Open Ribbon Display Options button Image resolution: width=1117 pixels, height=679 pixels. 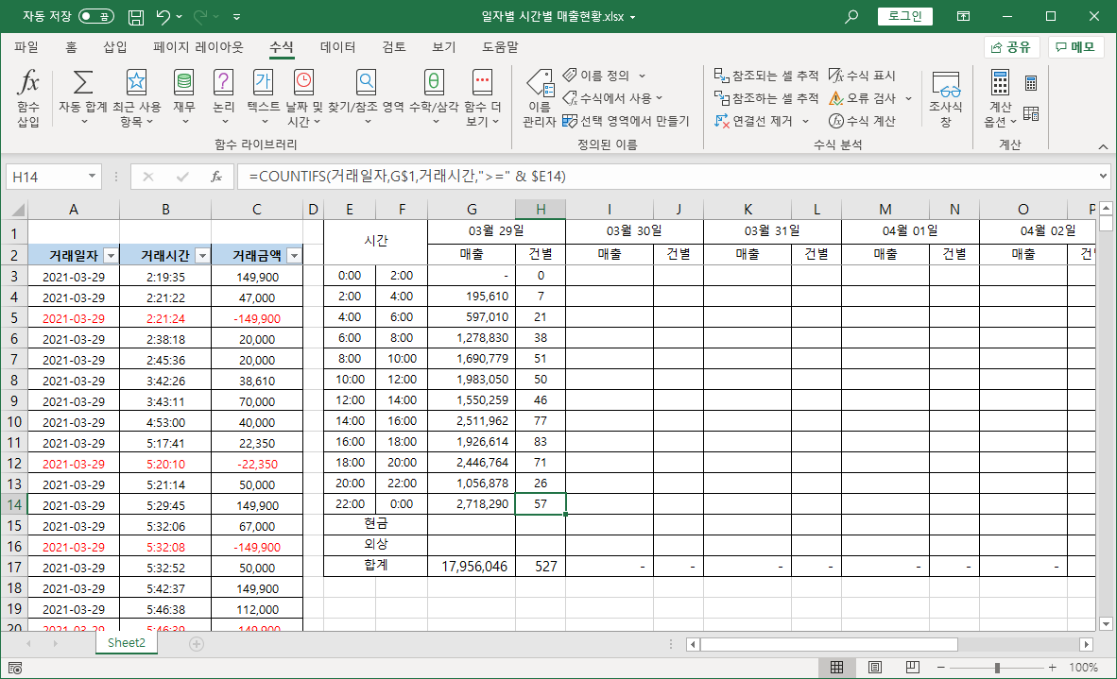click(x=963, y=16)
